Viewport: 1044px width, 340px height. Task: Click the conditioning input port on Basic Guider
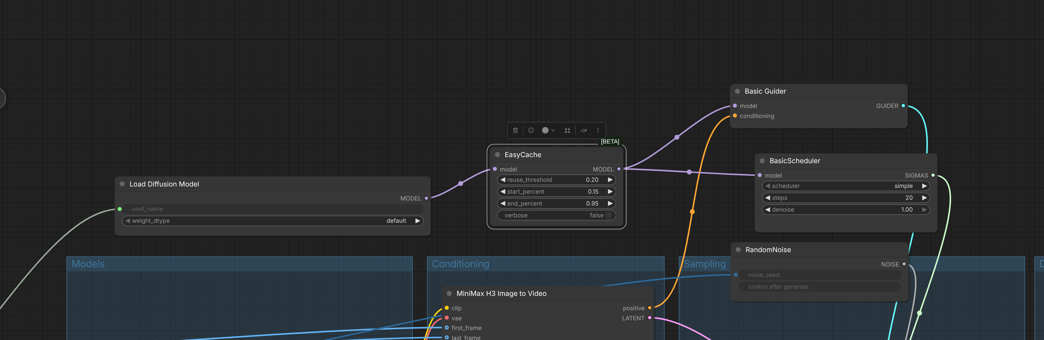pyautogui.click(x=735, y=116)
